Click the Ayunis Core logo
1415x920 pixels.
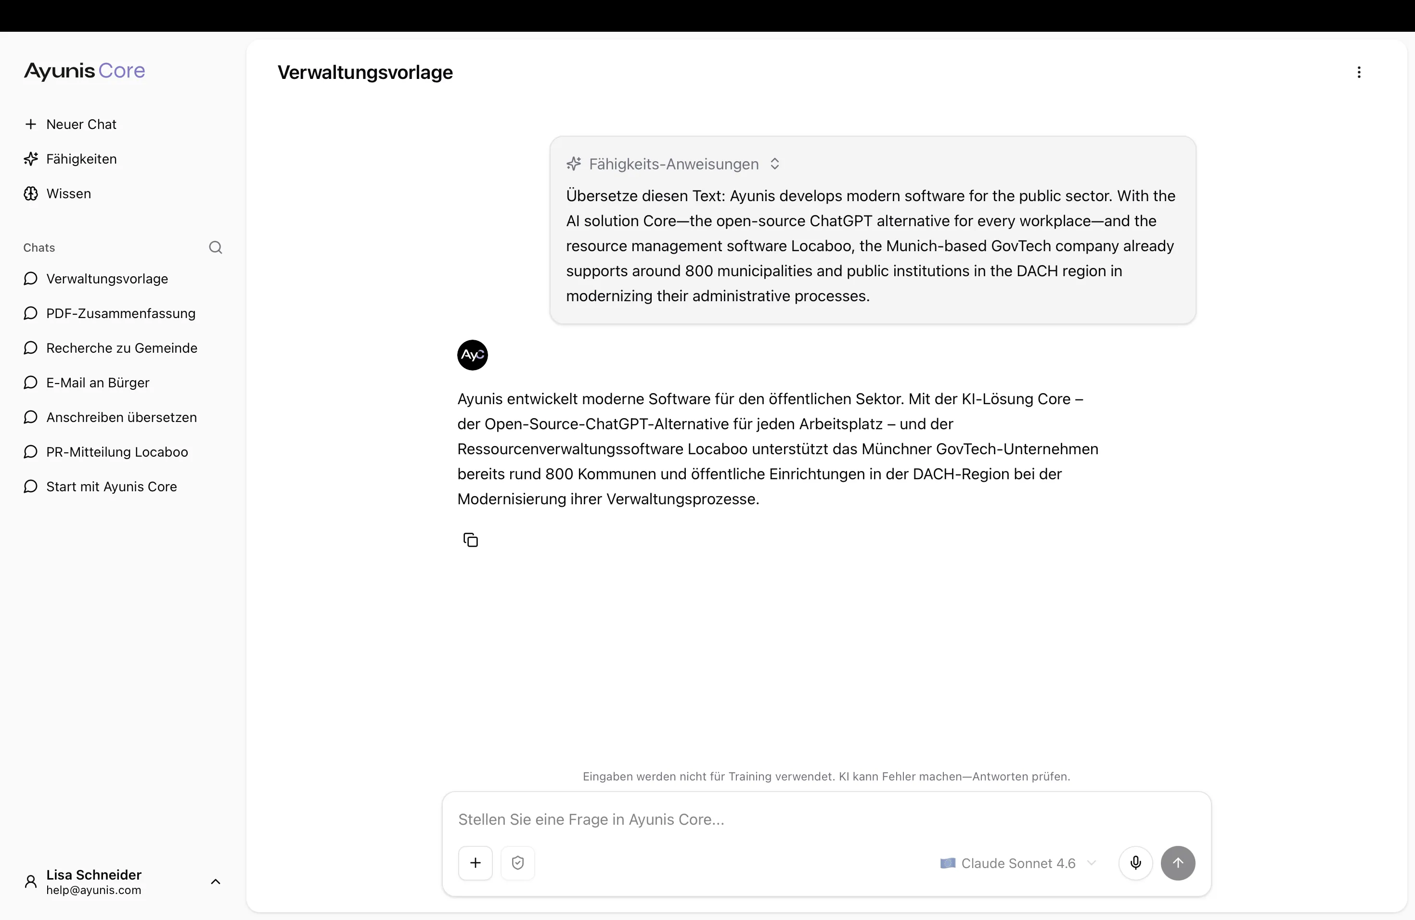(84, 71)
